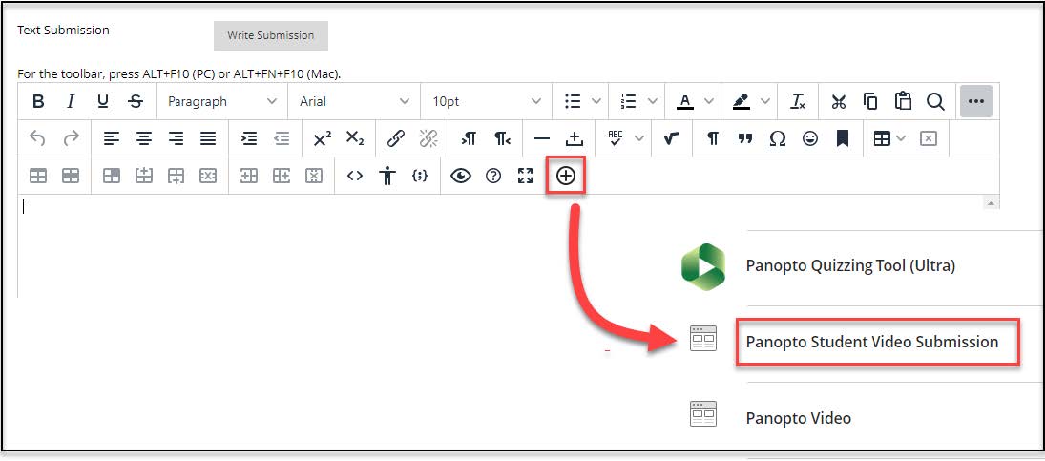
Task: Open text color picker arrow
Action: point(709,101)
